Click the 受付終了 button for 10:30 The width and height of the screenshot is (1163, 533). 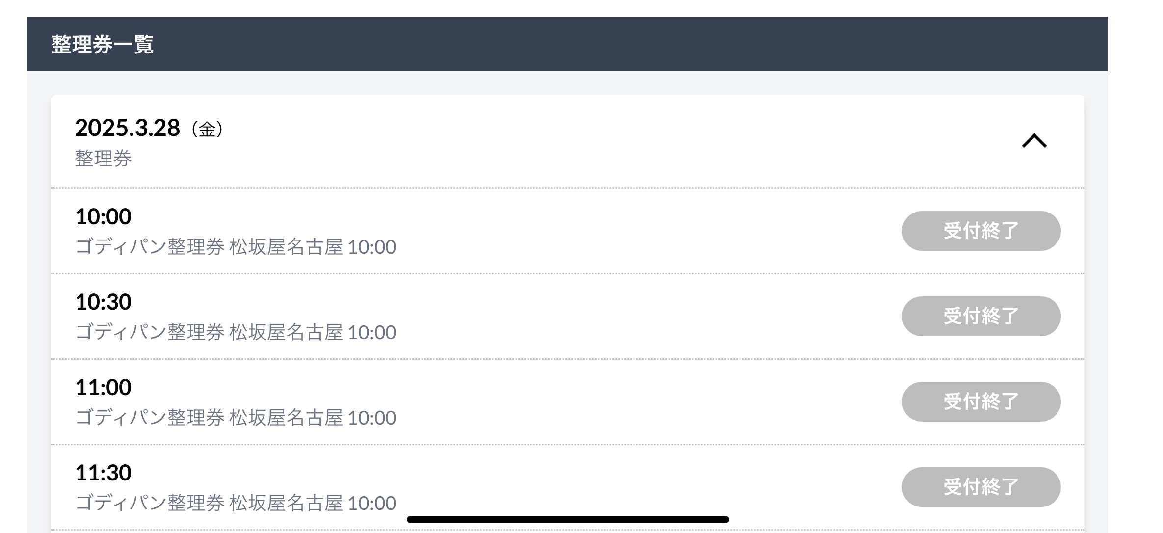(x=981, y=316)
